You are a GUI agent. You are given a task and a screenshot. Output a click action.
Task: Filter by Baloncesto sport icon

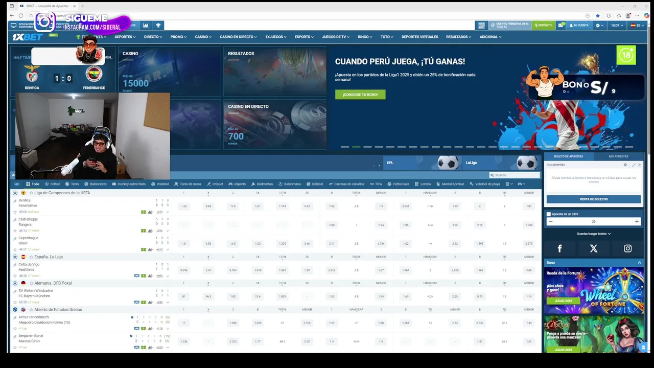click(96, 184)
